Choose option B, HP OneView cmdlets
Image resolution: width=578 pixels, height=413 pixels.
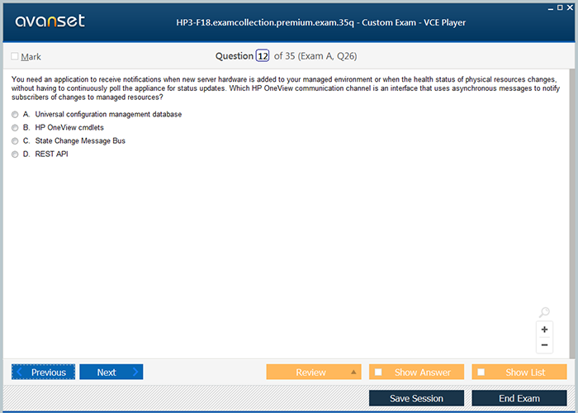(x=15, y=127)
